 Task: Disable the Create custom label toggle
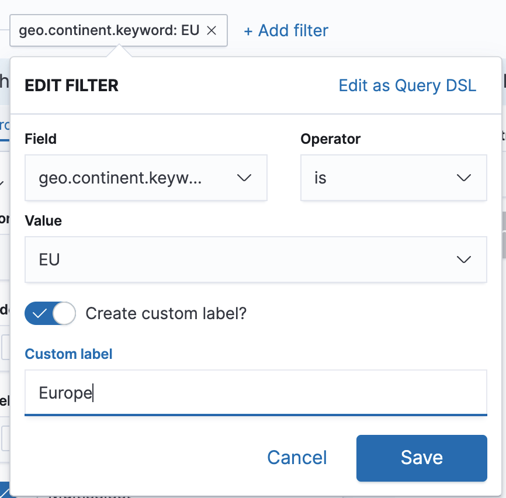coord(50,313)
